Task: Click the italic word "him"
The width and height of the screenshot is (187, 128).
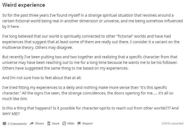Action: (24, 99)
